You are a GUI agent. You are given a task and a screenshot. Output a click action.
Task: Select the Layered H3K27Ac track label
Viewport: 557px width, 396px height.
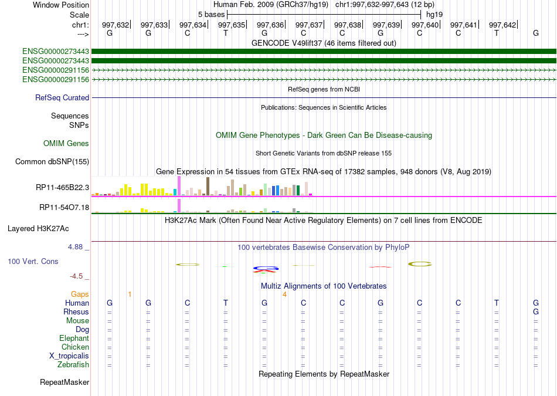pos(38,229)
